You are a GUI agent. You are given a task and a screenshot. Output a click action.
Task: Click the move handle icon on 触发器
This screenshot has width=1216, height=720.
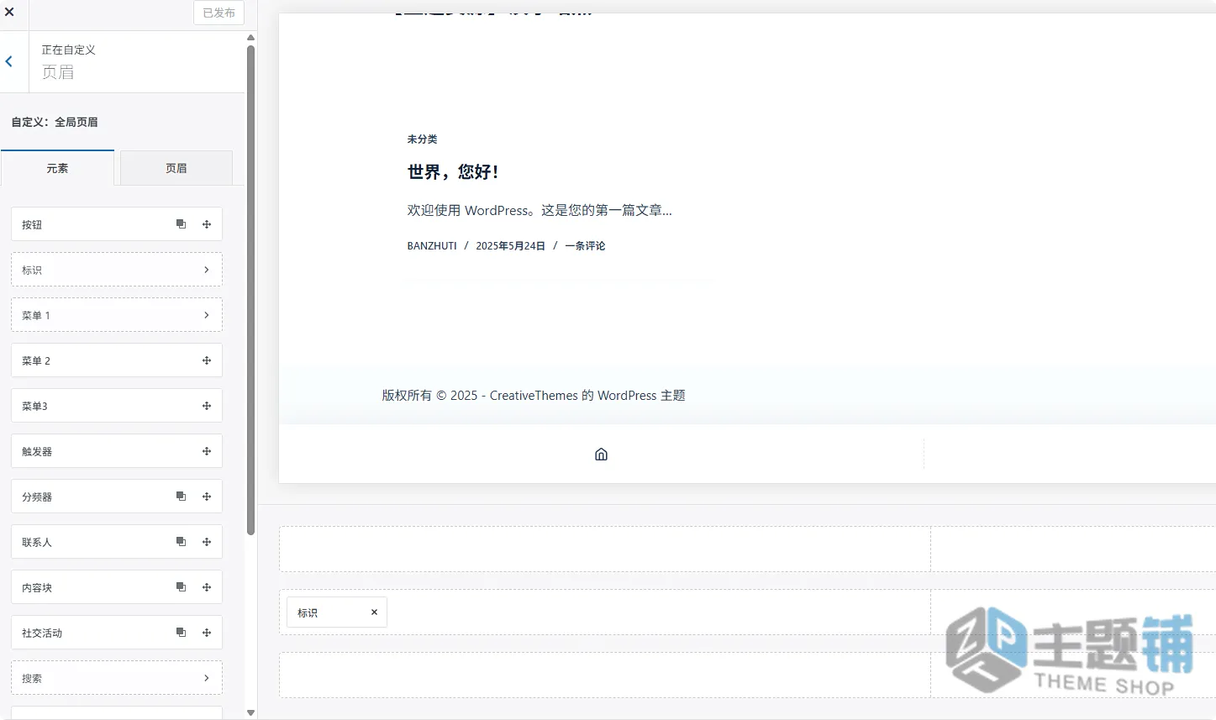coord(207,451)
